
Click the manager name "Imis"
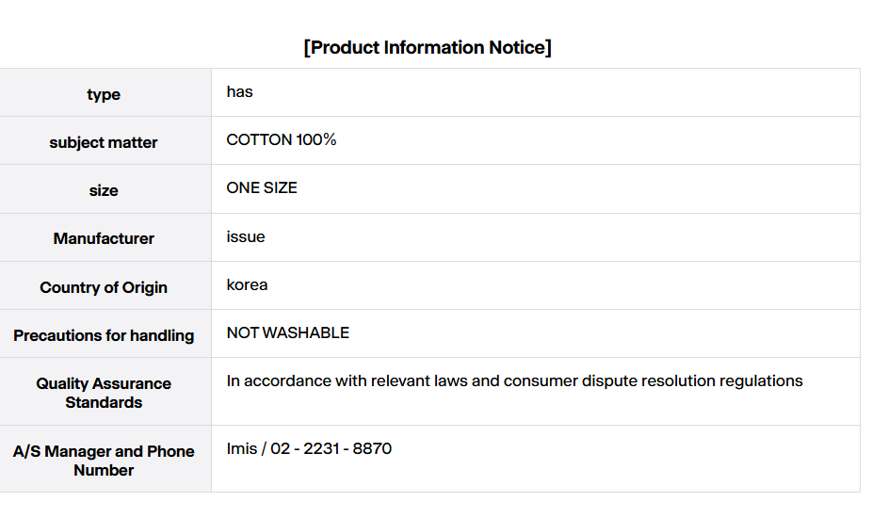(x=242, y=449)
